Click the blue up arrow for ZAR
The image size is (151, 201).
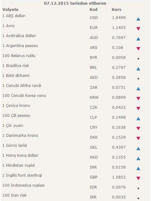tap(138, 89)
